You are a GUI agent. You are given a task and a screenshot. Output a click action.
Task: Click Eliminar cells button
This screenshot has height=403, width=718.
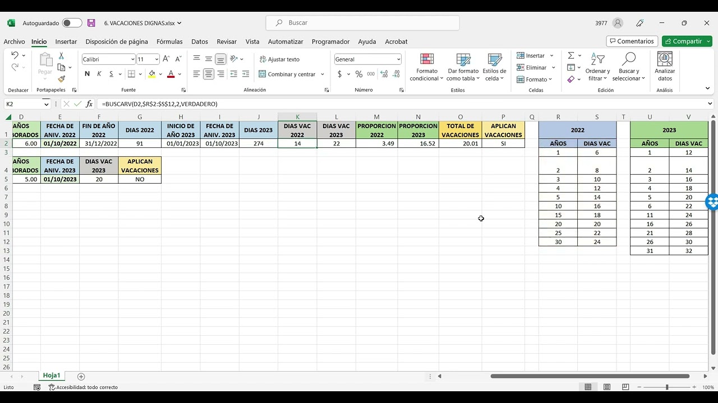532,67
